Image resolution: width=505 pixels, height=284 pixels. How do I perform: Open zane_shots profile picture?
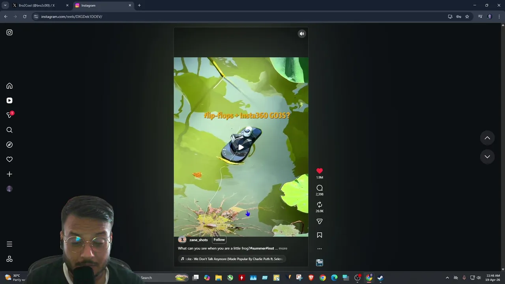pos(182,239)
